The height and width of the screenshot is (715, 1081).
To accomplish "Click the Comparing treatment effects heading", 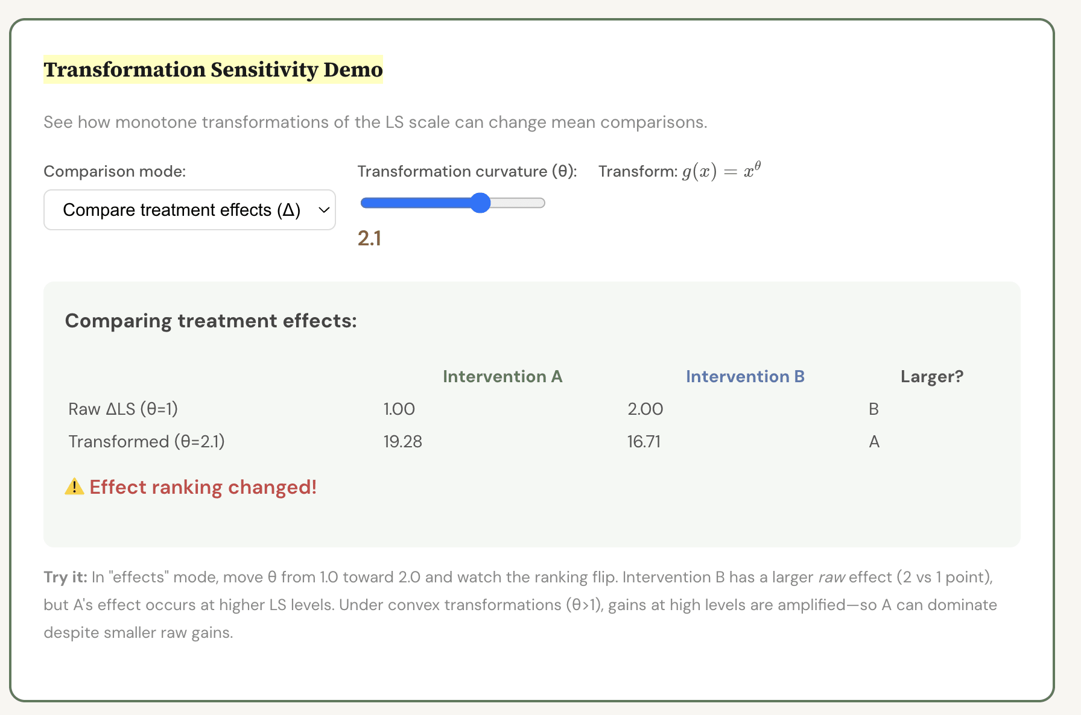I will click(211, 321).
